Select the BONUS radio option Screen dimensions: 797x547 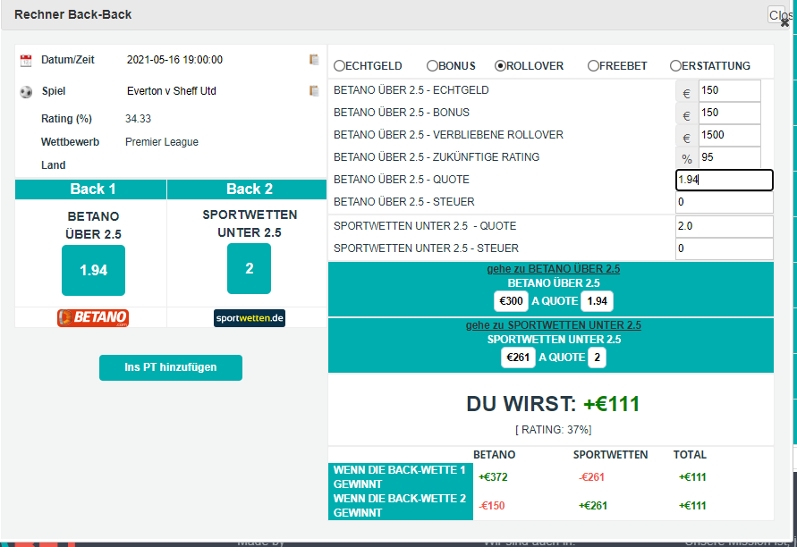point(432,65)
